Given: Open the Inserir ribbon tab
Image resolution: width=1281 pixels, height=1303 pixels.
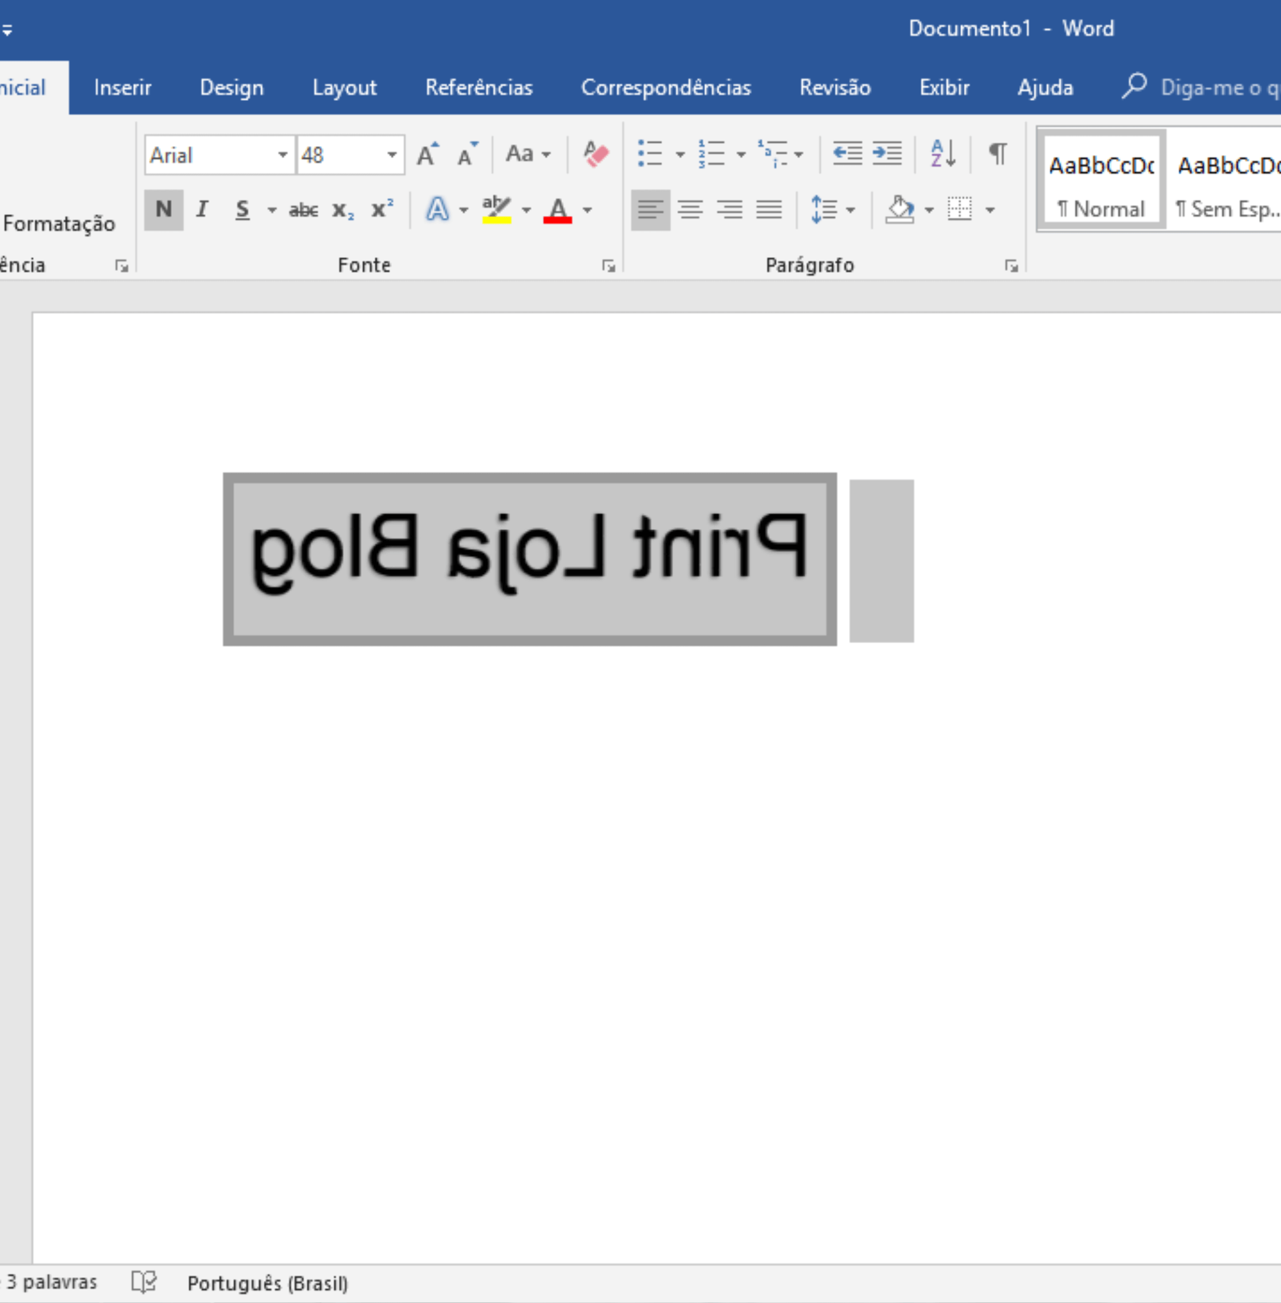Looking at the screenshot, I should (123, 88).
